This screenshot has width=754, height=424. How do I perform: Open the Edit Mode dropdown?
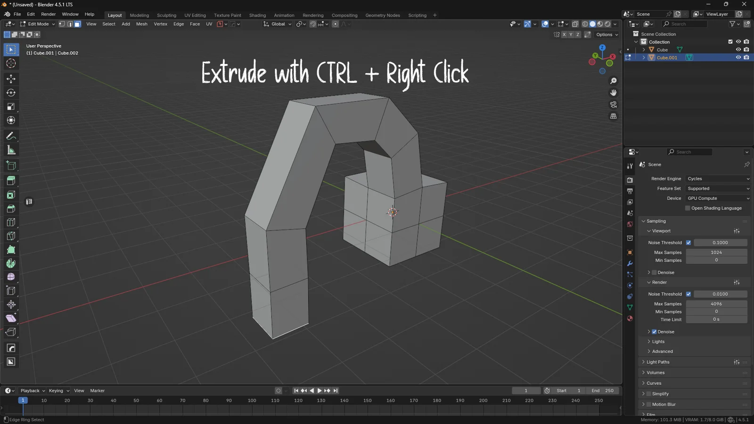point(37,24)
